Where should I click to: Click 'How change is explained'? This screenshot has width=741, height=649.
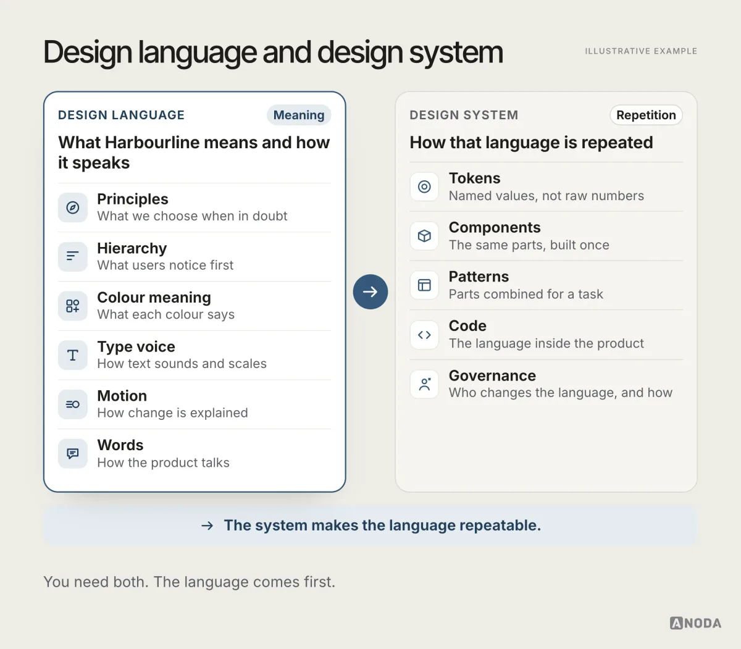tap(173, 413)
